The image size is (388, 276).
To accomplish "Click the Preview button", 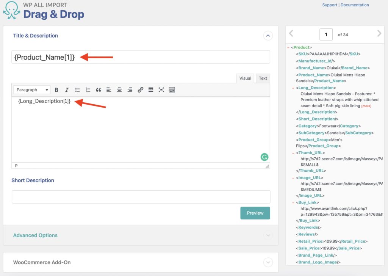I will (255, 213).
